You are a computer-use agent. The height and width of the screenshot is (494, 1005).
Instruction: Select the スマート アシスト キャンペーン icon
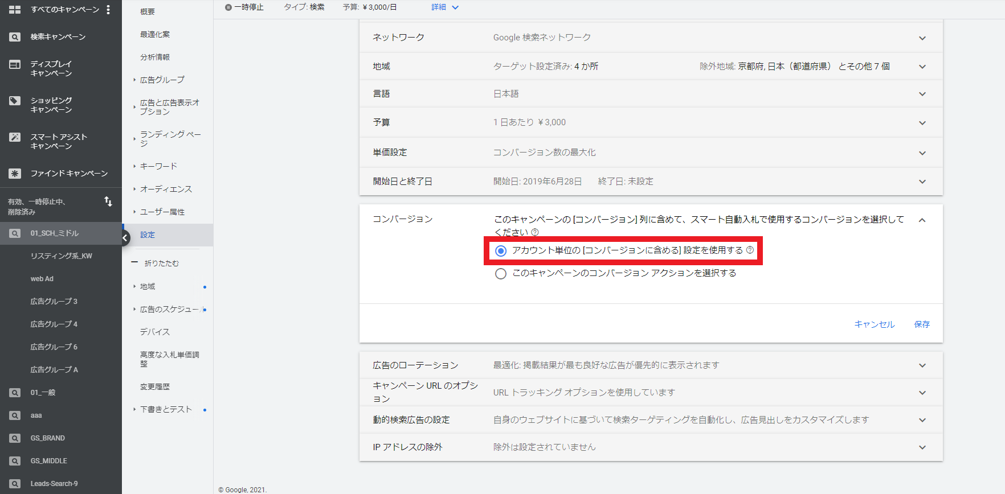tap(15, 137)
